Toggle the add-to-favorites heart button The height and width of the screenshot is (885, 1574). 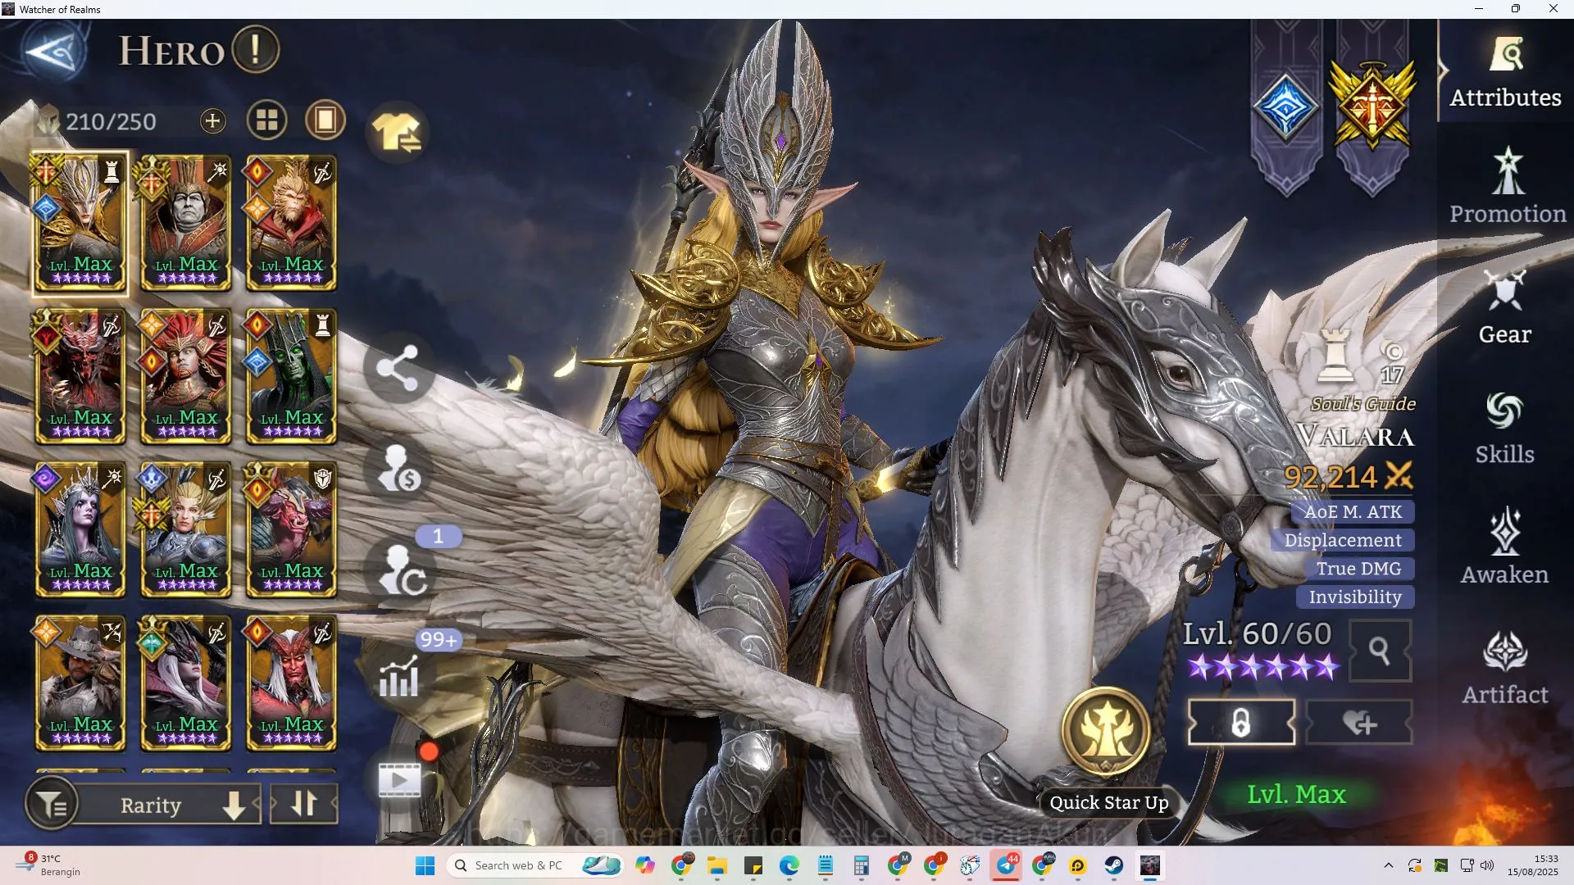click(x=1359, y=723)
